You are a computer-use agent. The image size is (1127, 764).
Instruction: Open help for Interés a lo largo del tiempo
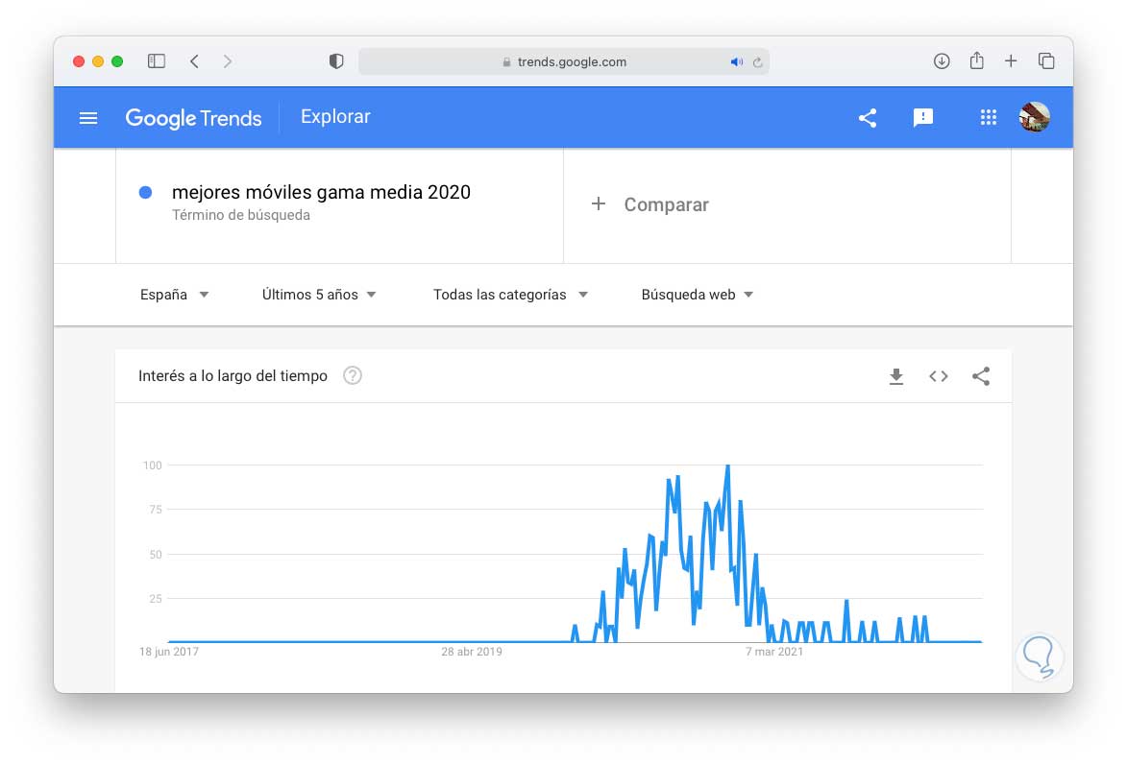353,376
